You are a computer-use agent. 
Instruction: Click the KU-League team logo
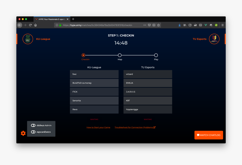[28, 39]
